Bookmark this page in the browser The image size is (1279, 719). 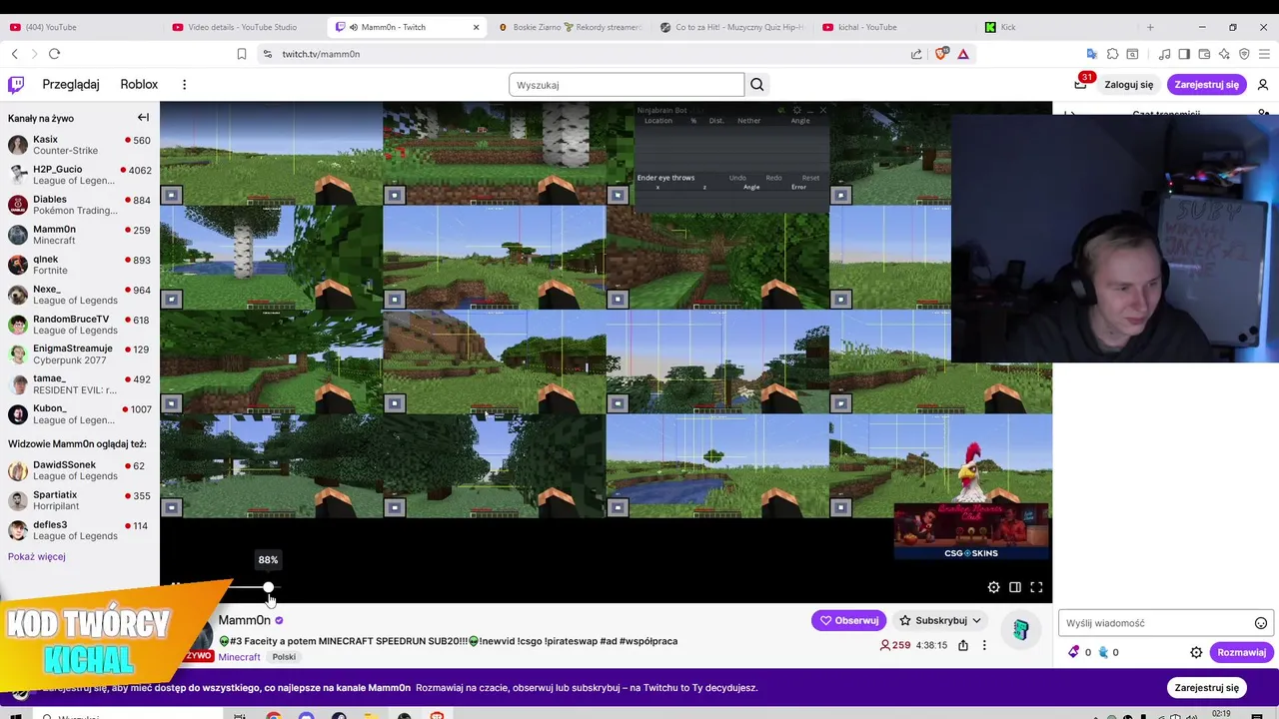[241, 54]
